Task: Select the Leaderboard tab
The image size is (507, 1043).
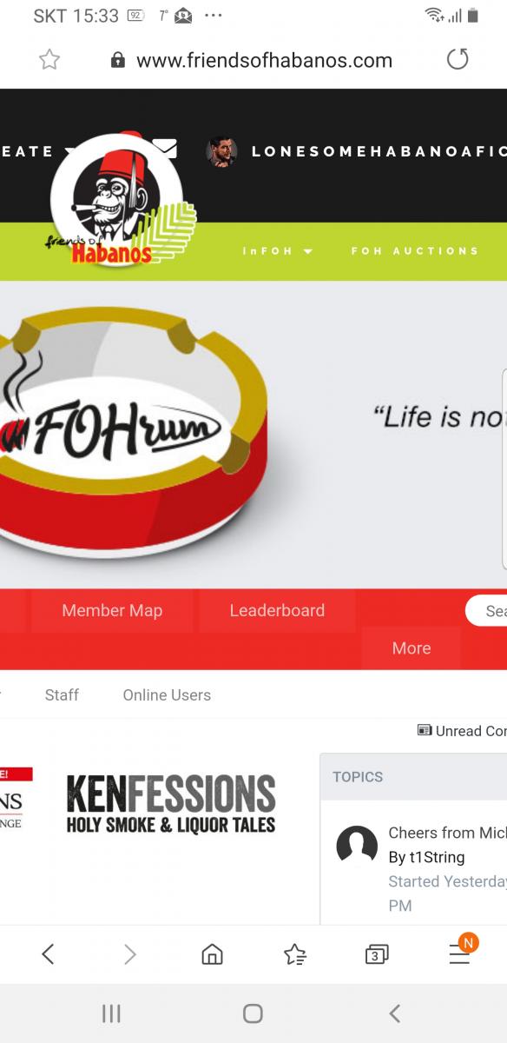Action: coord(277,611)
